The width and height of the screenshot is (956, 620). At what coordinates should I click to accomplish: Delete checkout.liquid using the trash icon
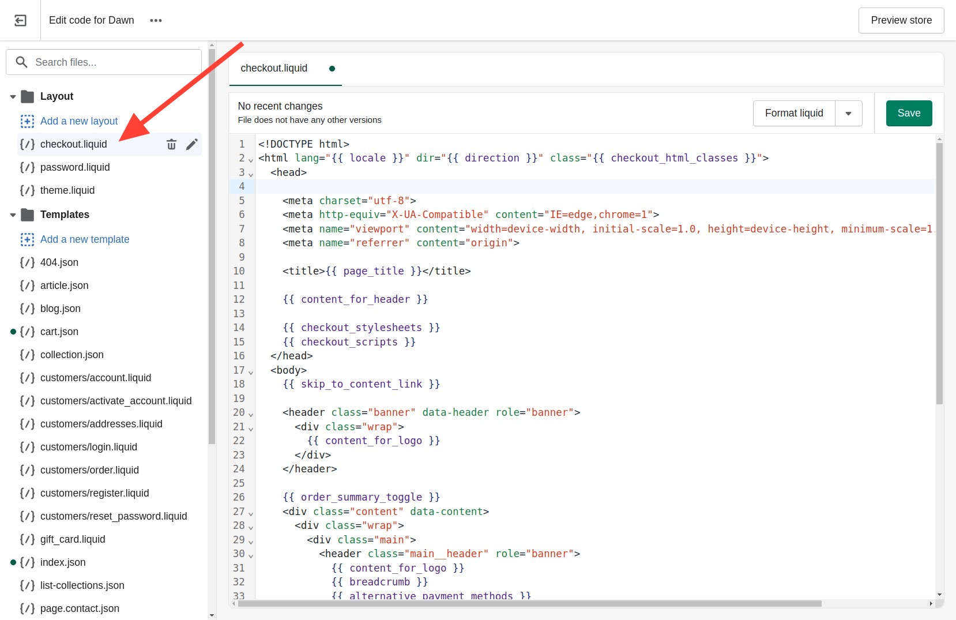pyautogui.click(x=171, y=144)
